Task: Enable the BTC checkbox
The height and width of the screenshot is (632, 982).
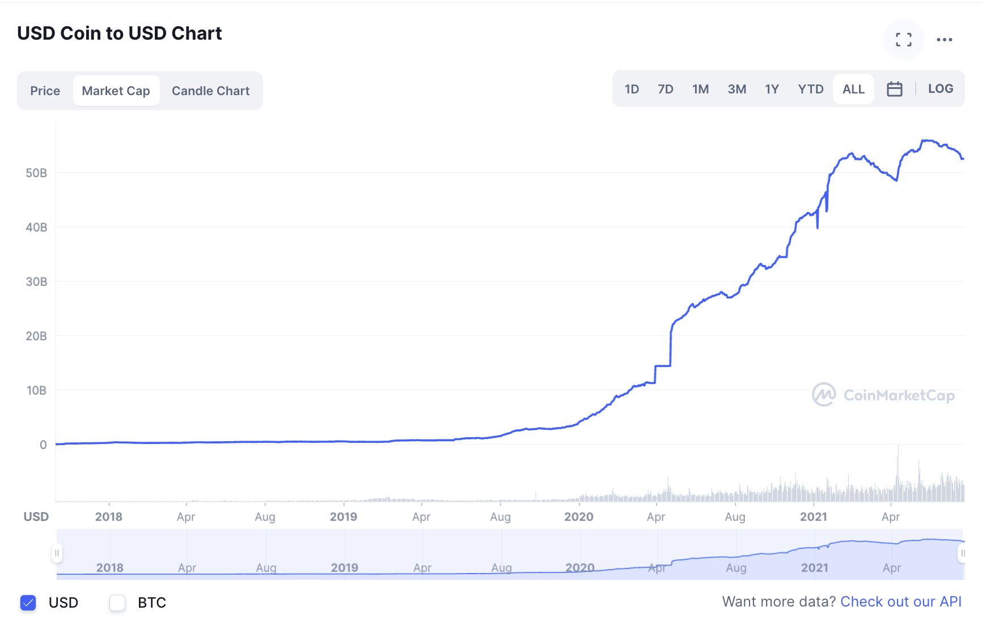Action: pos(117,603)
